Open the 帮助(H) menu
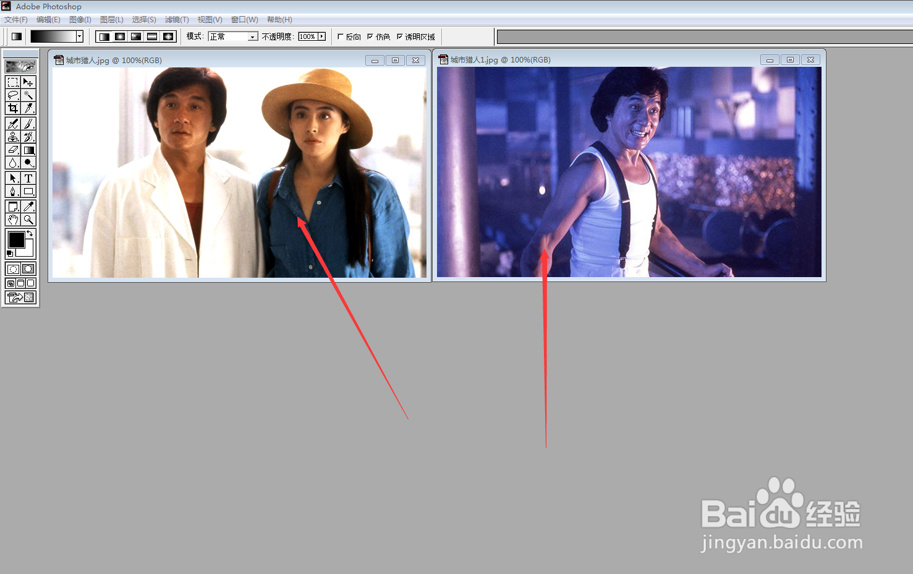The image size is (913, 574). point(279,20)
